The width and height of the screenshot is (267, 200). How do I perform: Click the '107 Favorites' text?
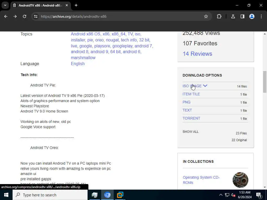tap(200, 43)
